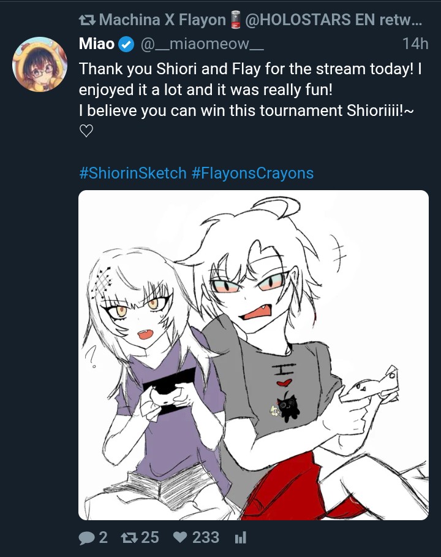Click the retweet count 25
Screen dimensions: 441x557
149,537
